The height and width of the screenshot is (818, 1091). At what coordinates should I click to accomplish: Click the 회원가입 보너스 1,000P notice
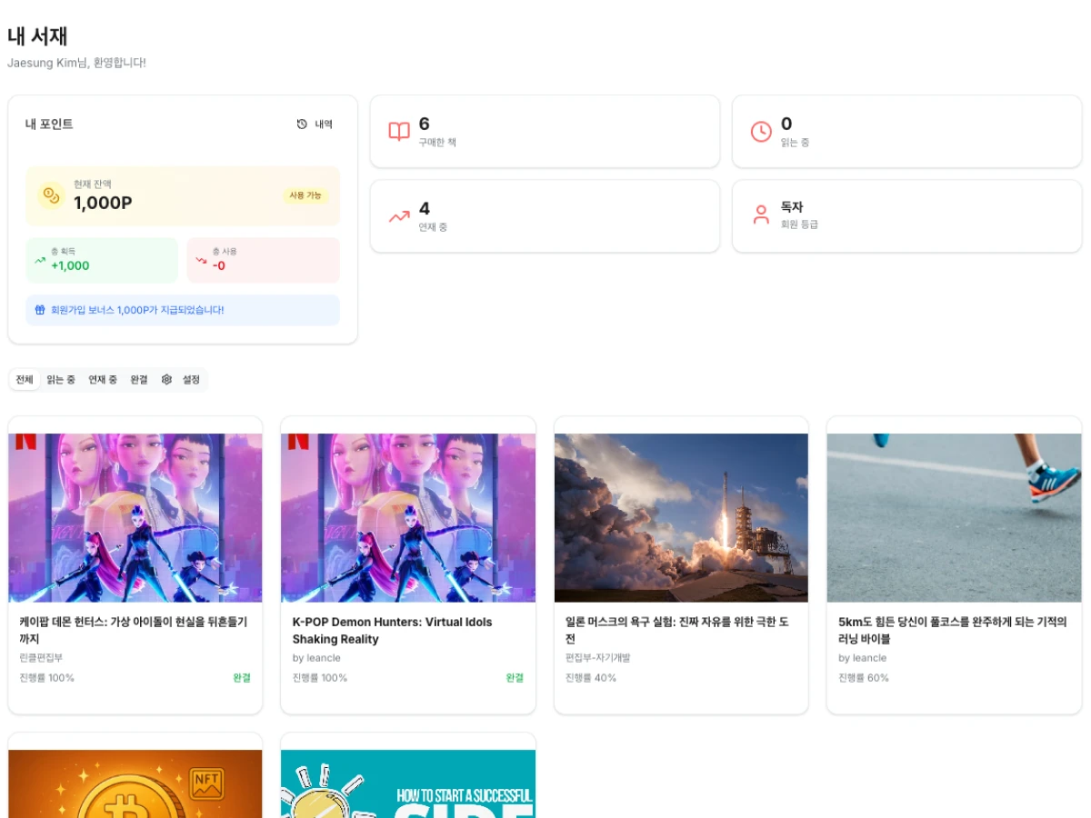pyautogui.click(x=183, y=310)
